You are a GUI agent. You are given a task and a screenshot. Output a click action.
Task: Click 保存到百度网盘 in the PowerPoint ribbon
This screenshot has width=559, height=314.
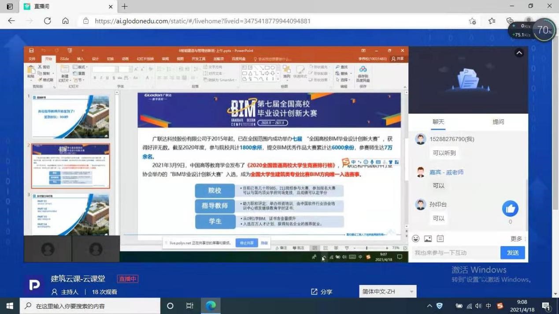click(363, 74)
